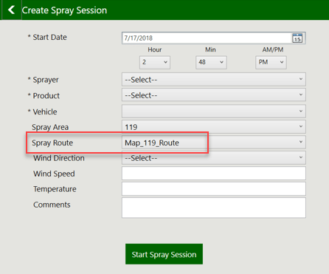Click the Spray Route label

52,143
